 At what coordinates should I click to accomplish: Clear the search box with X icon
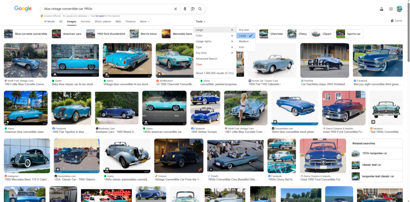[175, 9]
